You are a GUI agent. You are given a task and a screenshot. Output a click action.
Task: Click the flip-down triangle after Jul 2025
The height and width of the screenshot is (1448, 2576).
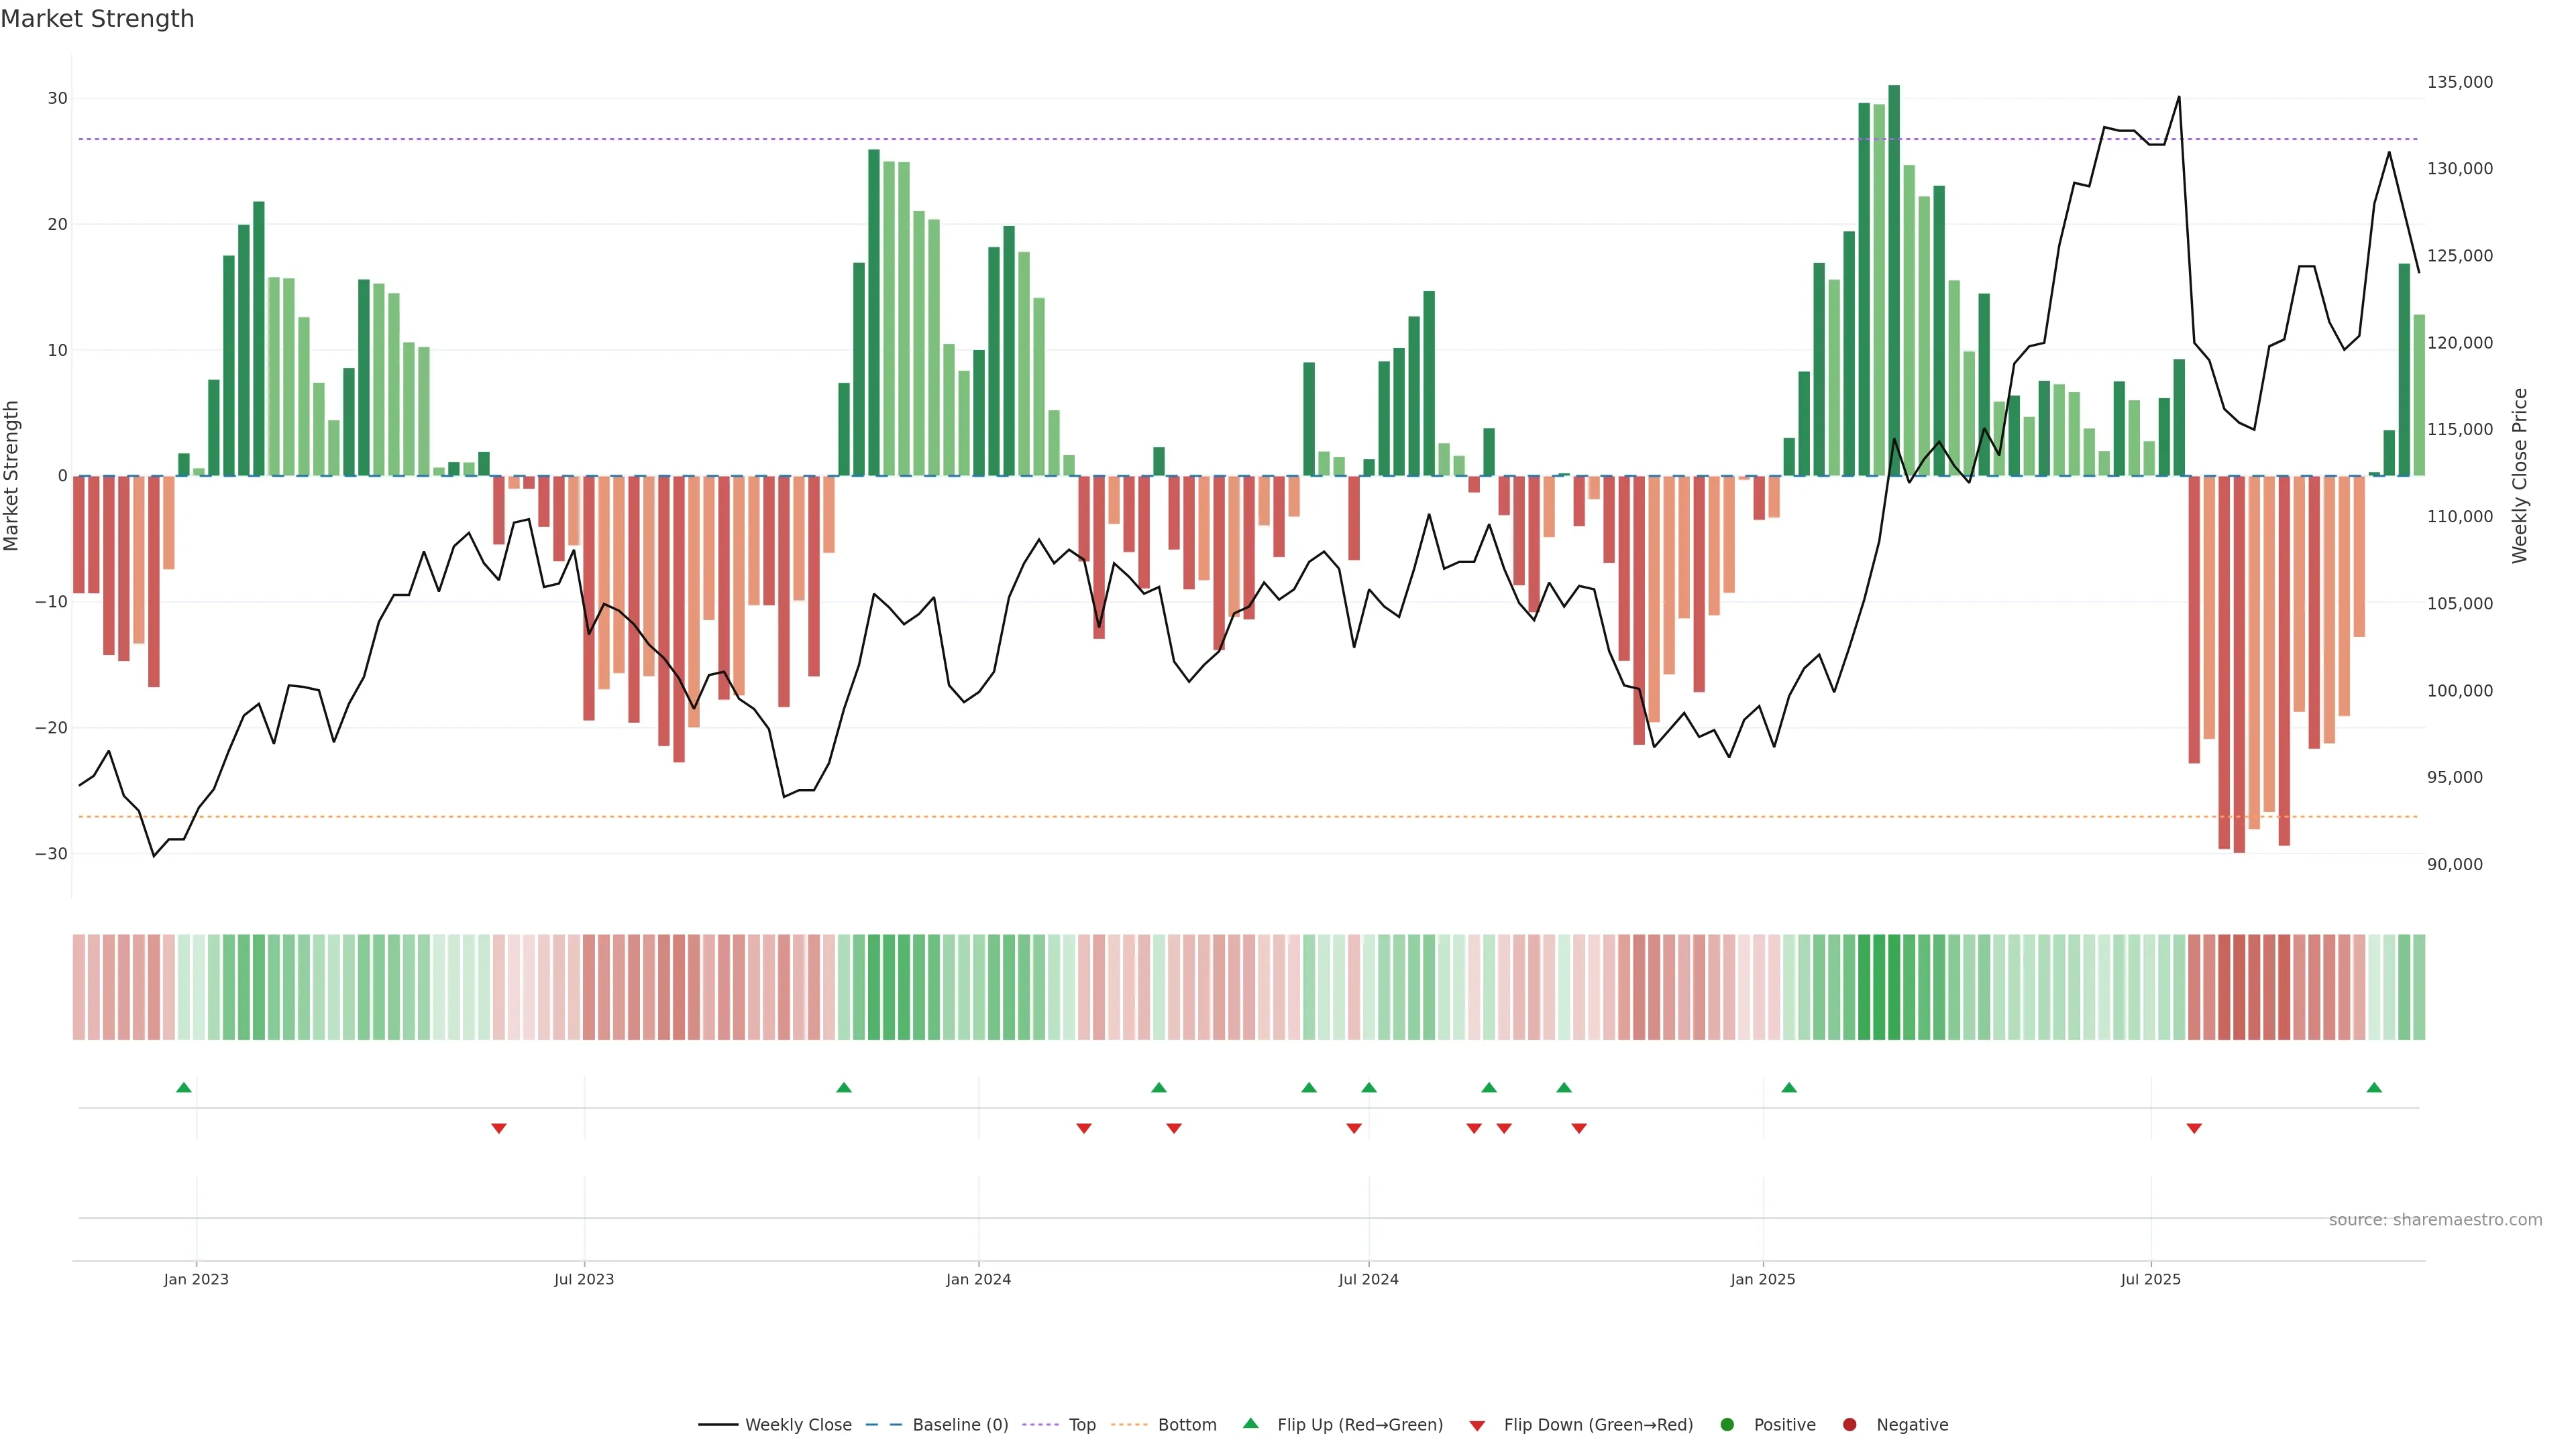click(2194, 1128)
